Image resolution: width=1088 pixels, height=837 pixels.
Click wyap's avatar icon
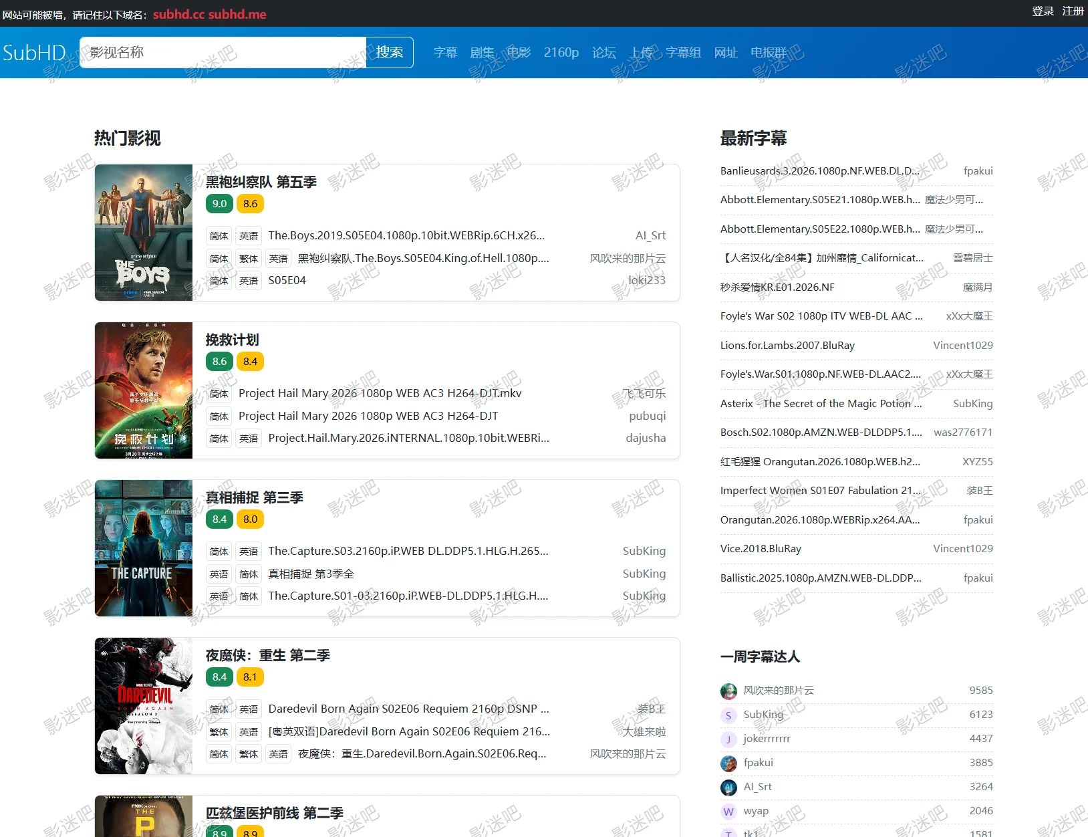coord(728,812)
